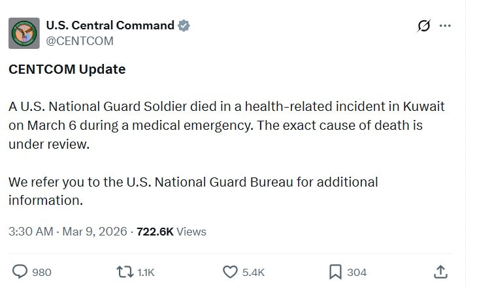Image resolution: width=477 pixels, height=289 pixels.
Task: Click the verified badge beside the name
Action: [185, 26]
